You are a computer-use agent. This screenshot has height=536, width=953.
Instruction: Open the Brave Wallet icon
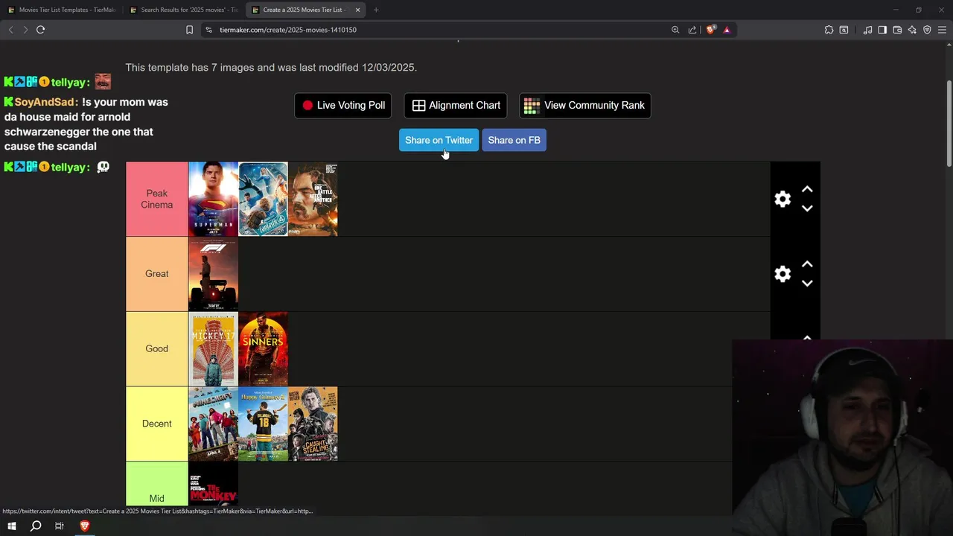(x=897, y=30)
